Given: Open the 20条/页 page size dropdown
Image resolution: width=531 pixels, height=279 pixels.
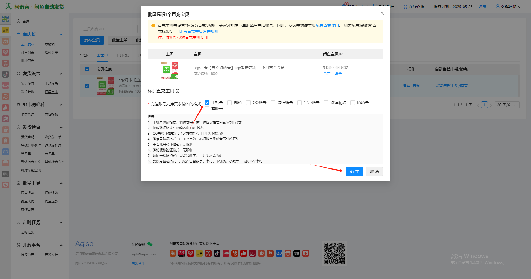Looking at the screenshot, I should 507,105.
